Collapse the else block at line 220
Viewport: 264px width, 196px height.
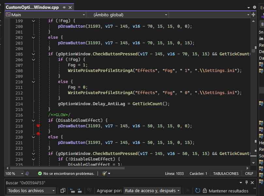(x=33, y=137)
